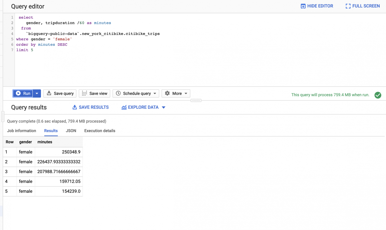Click the More settings gear icon
Image resolution: width=386 pixels, height=230 pixels.
click(x=167, y=93)
